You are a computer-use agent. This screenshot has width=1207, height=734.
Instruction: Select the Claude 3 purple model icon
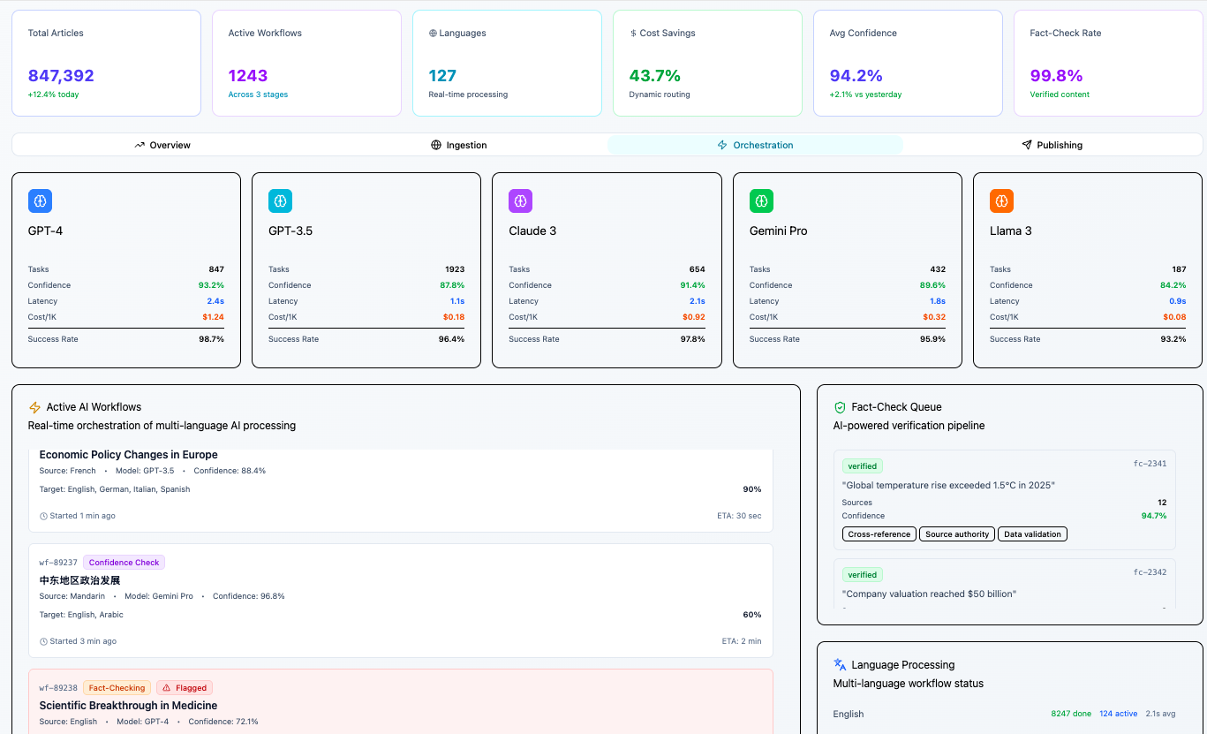[x=520, y=201]
